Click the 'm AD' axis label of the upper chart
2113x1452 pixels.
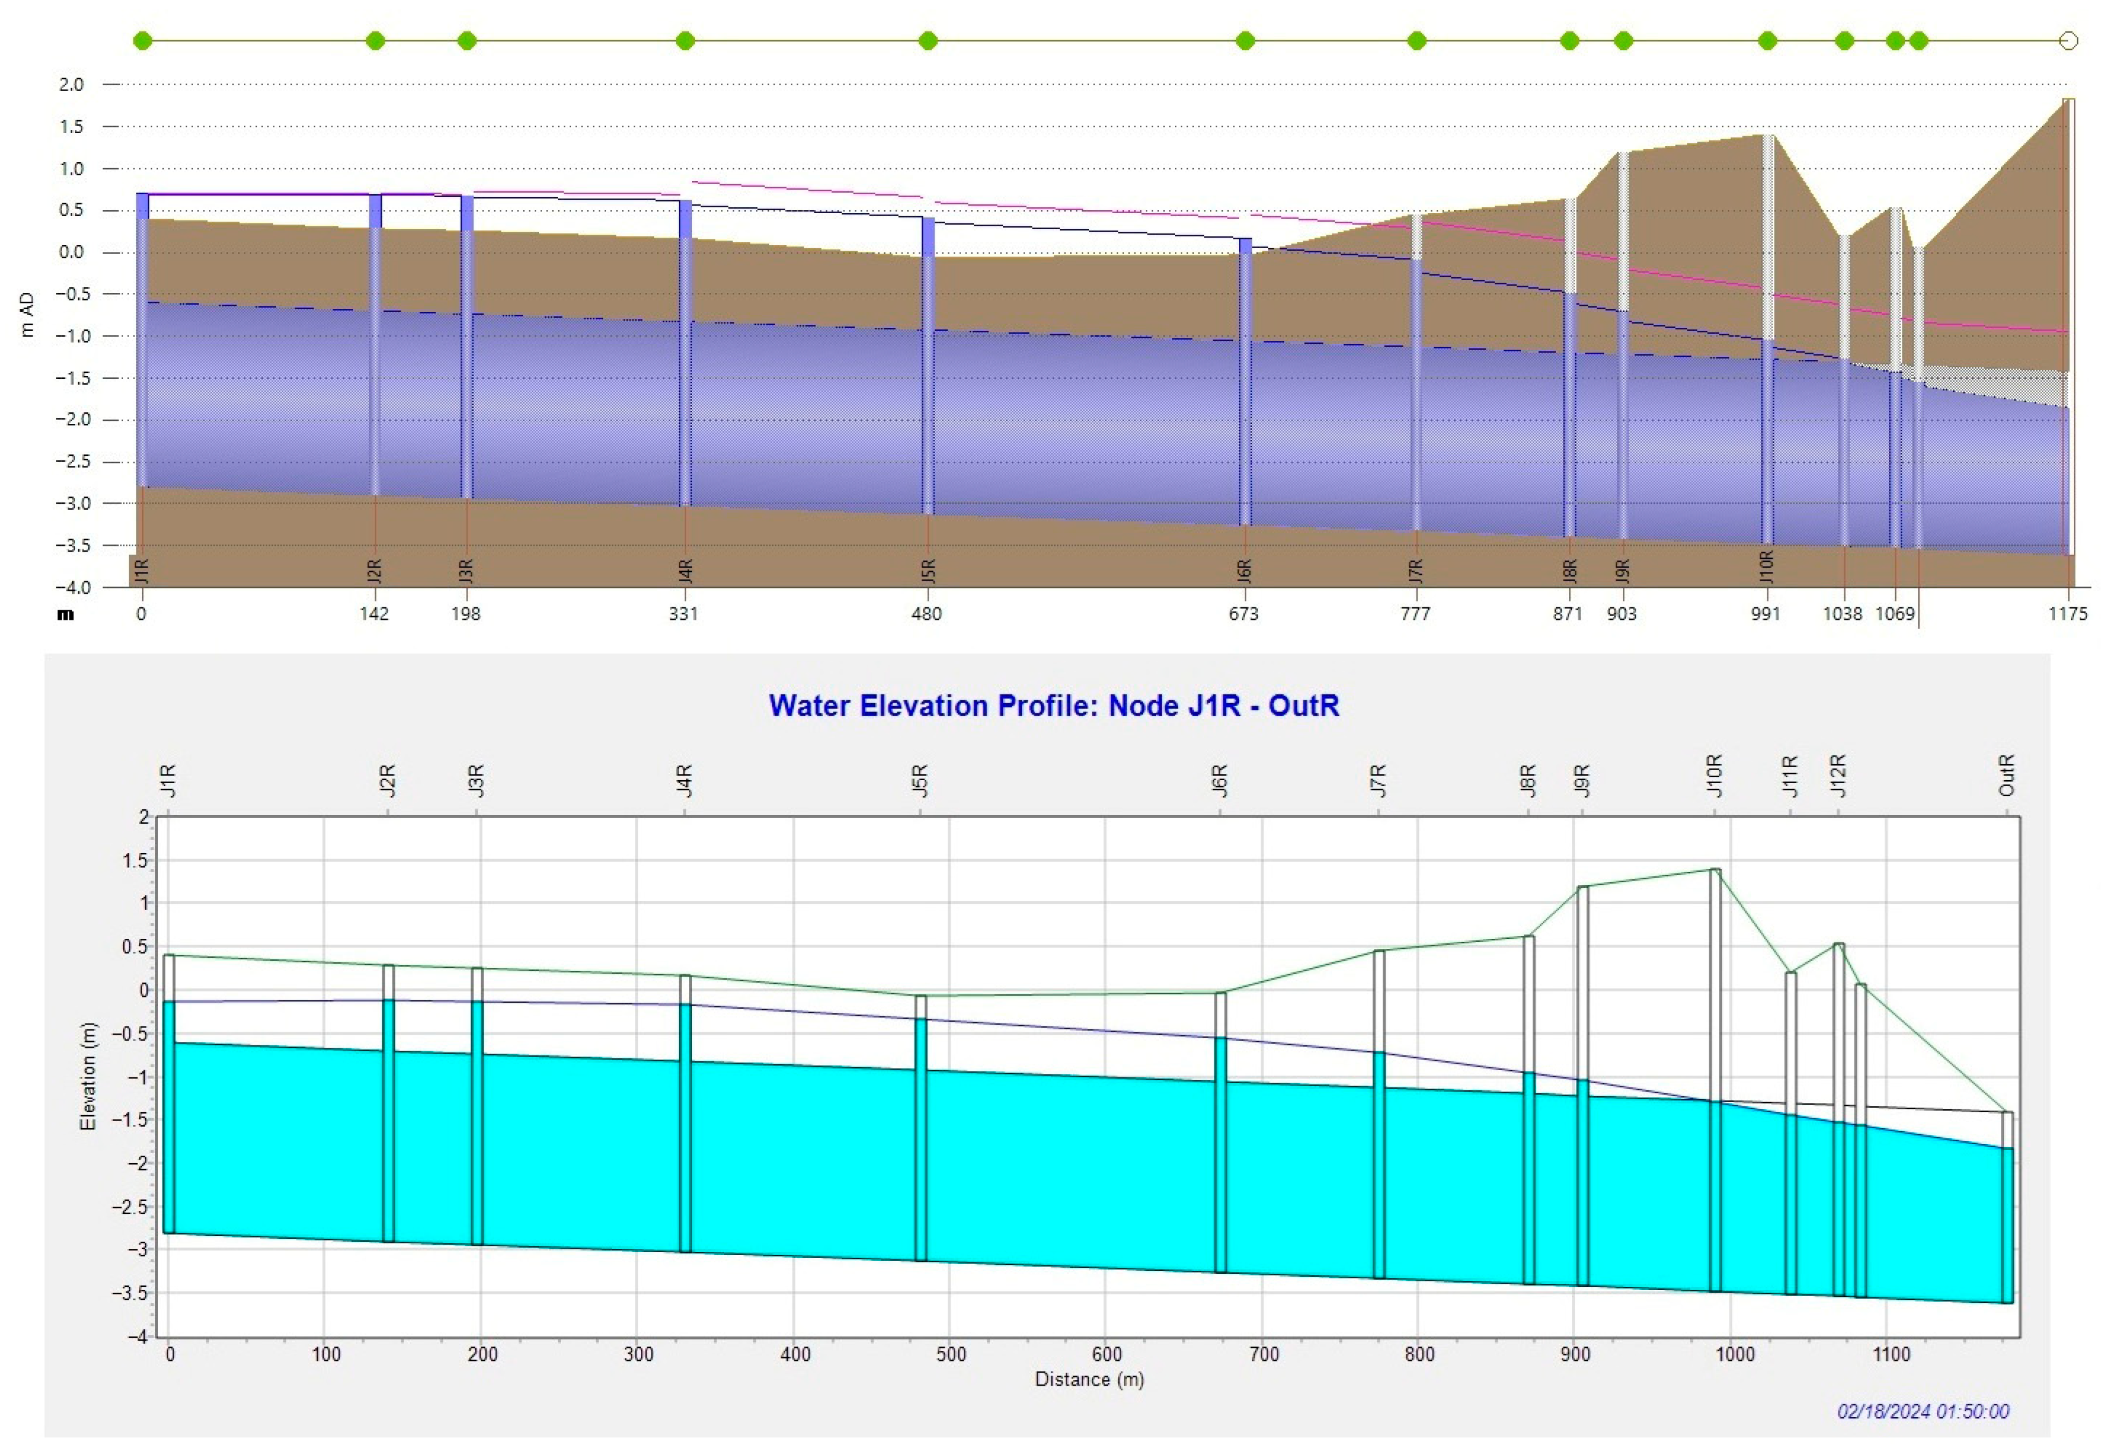tap(27, 315)
